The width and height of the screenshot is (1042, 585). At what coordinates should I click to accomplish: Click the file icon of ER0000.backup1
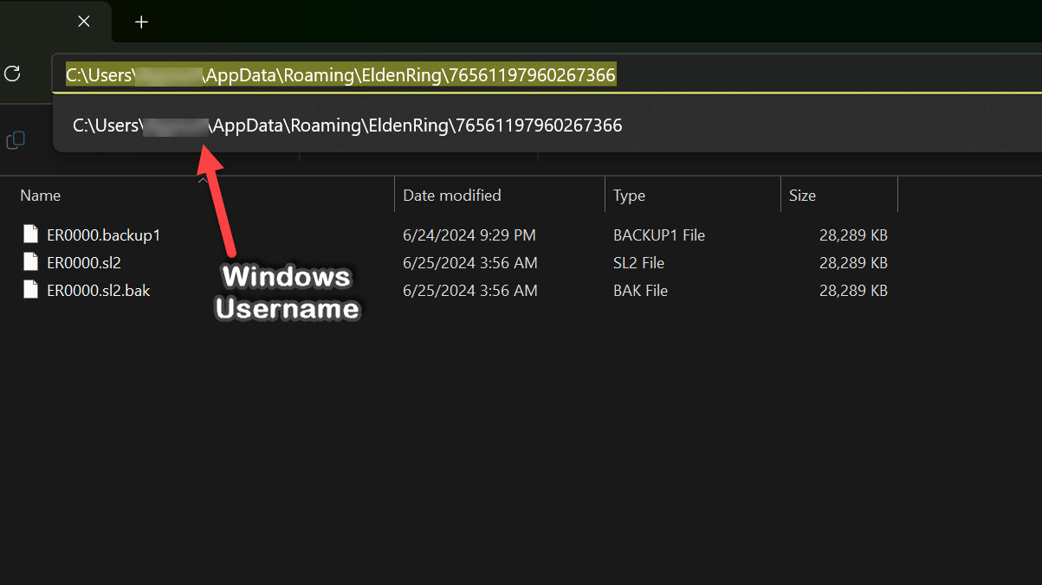[x=31, y=235]
